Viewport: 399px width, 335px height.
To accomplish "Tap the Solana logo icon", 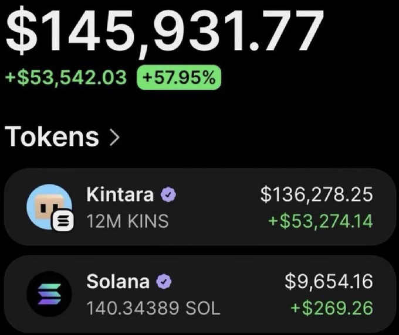I will coord(49,294).
